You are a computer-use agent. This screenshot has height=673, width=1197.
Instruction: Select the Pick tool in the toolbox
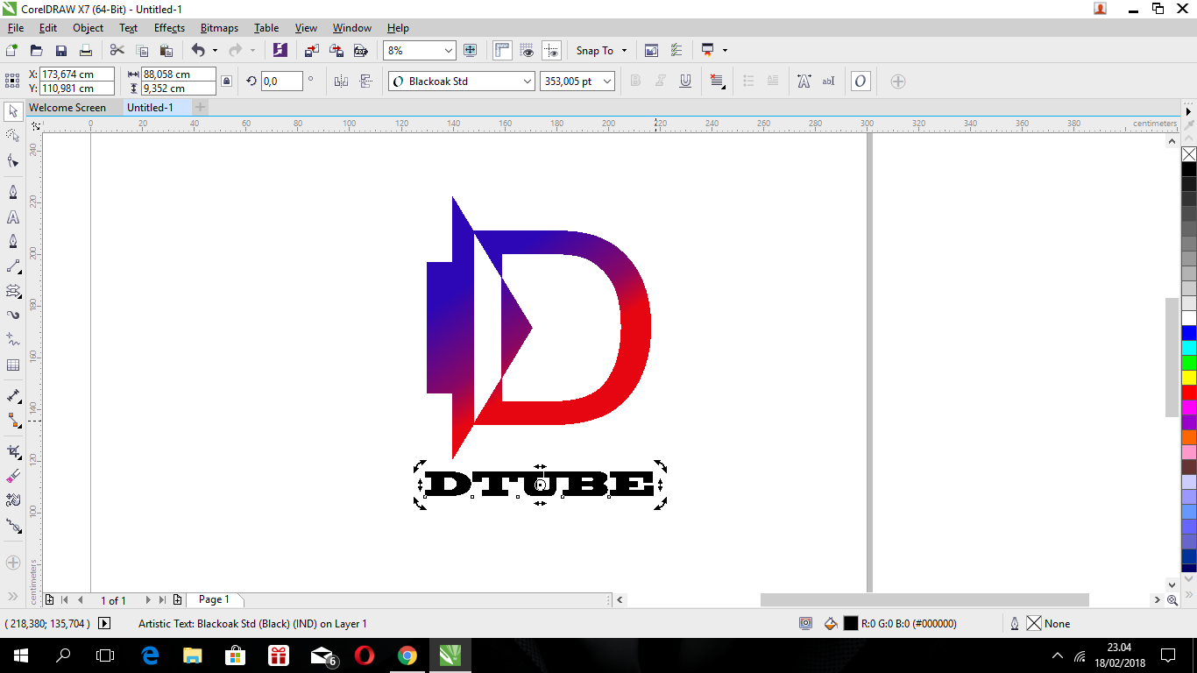coord(13,111)
